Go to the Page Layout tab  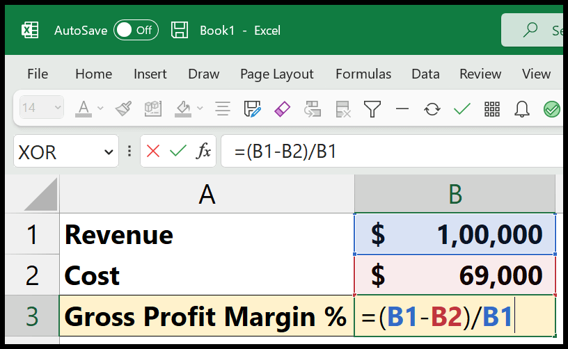click(277, 74)
